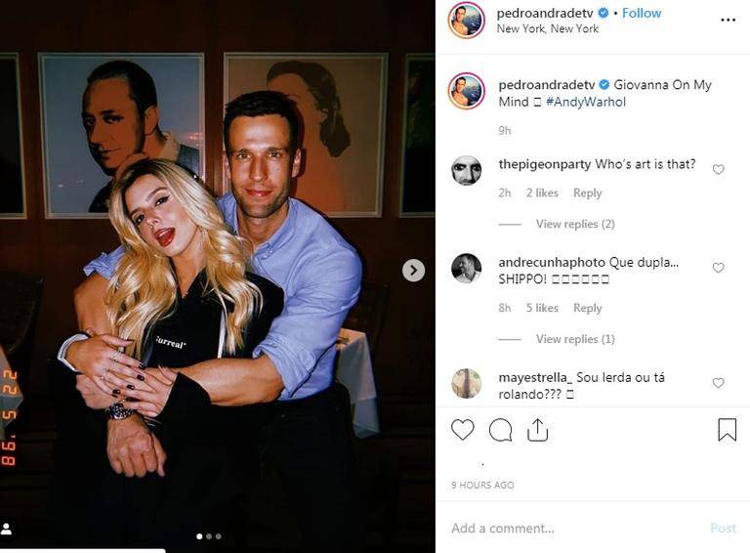Like thepigeonparty's comment
This screenshot has height=553, width=750.
pos(719,169)
